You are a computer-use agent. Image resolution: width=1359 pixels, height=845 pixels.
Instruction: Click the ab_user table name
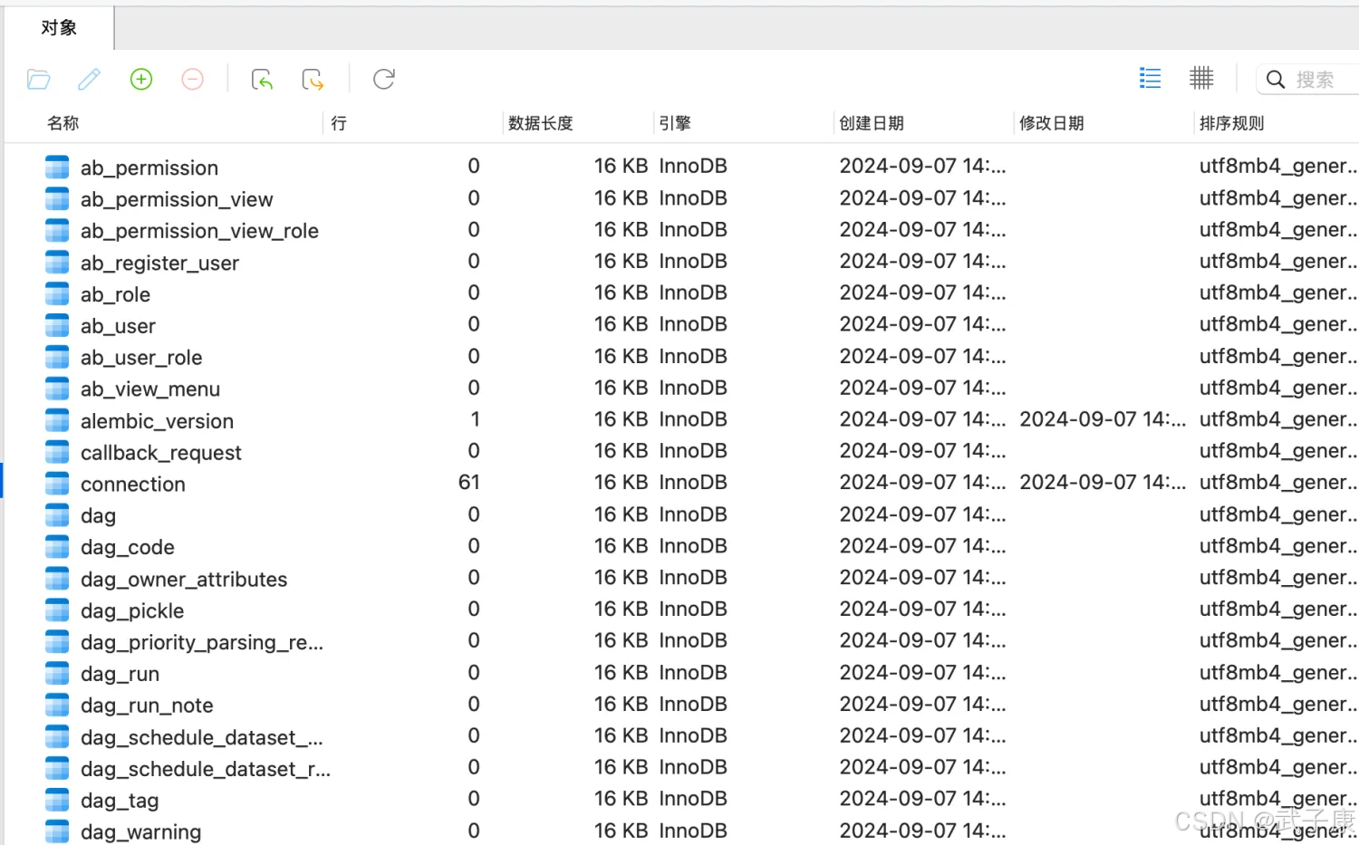[x=118, y=326]
